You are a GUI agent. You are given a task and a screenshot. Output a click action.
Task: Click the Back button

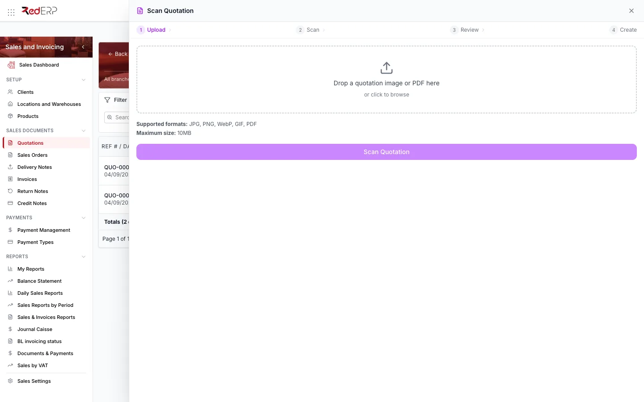tap(118, 54)
